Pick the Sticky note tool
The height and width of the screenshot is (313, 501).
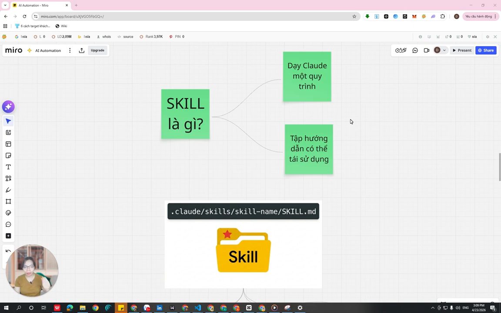pos(8,156)
